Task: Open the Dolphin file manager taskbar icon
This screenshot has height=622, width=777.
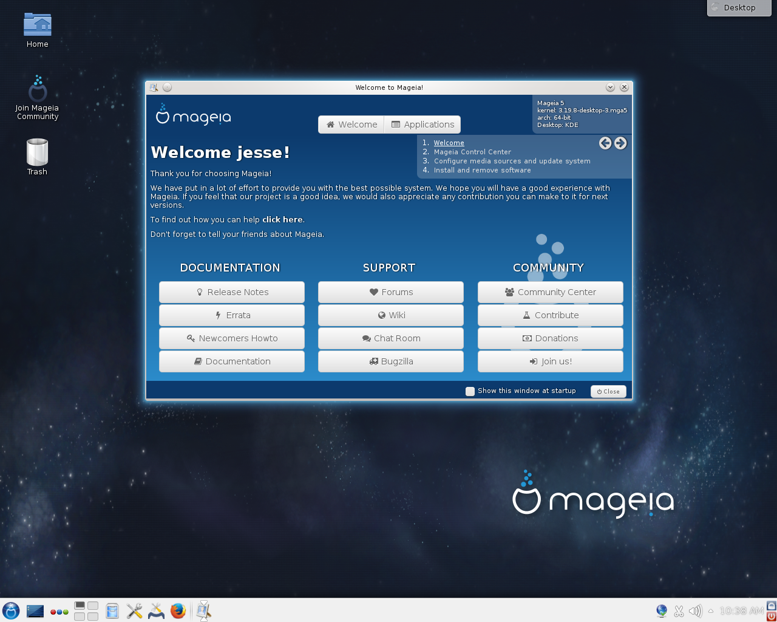Action: [112, 610]
